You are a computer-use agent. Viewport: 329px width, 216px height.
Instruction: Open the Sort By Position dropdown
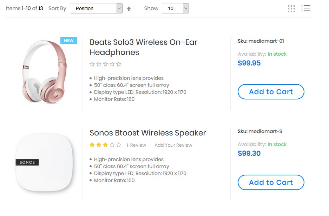pos(96,8)
